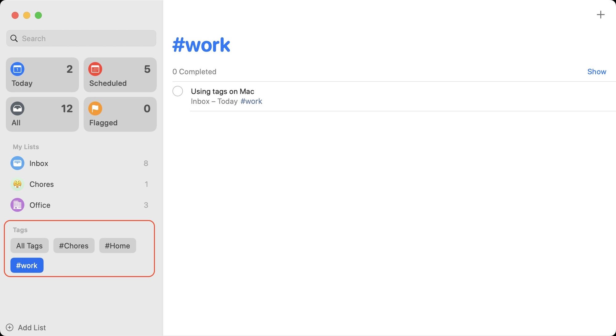Select the #Chores tag filter
Viewport: 616px width, 336px height.
click(74, 245)
